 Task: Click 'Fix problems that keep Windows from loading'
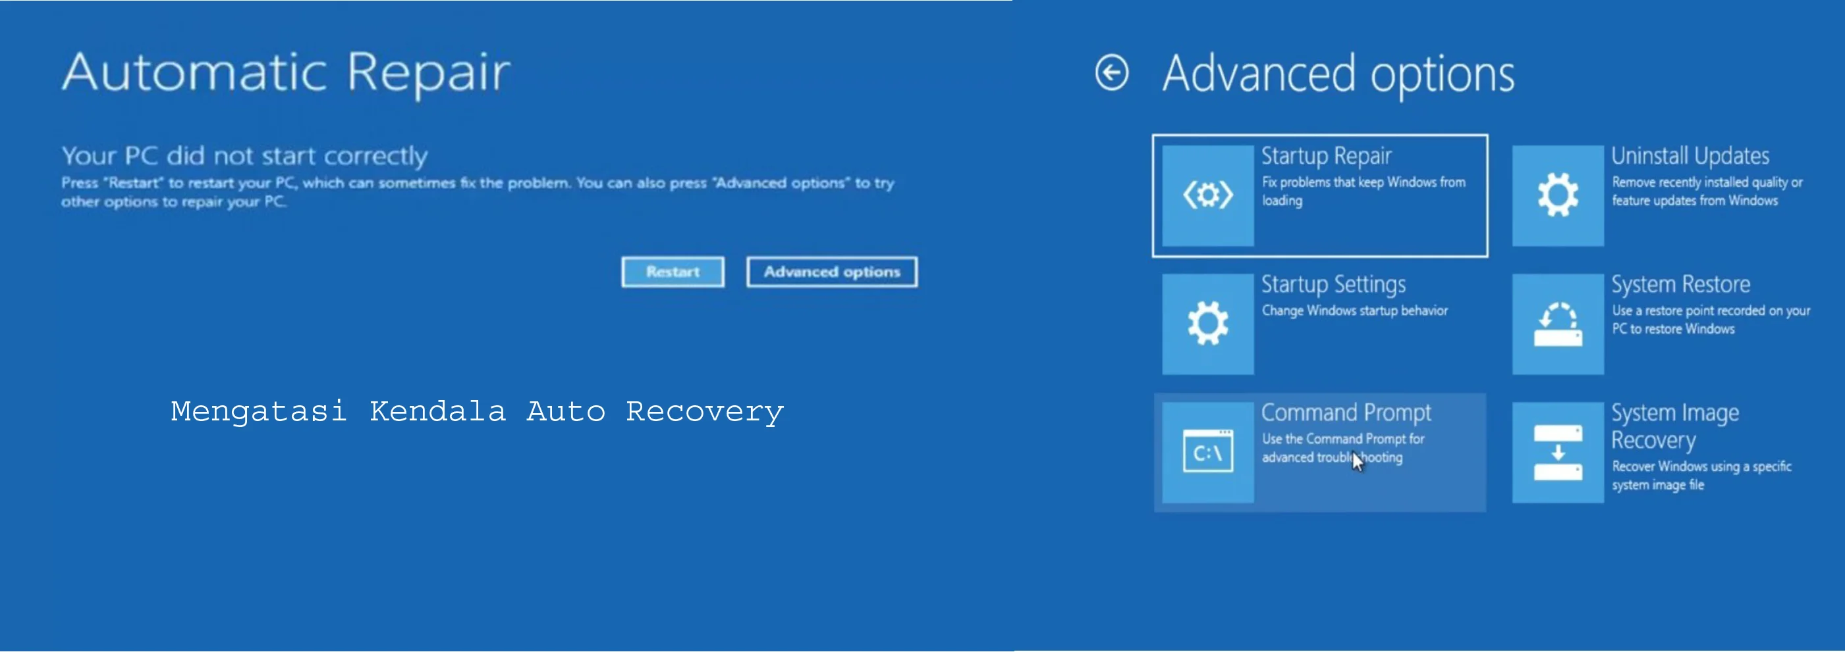click(x=1363, y=192)
